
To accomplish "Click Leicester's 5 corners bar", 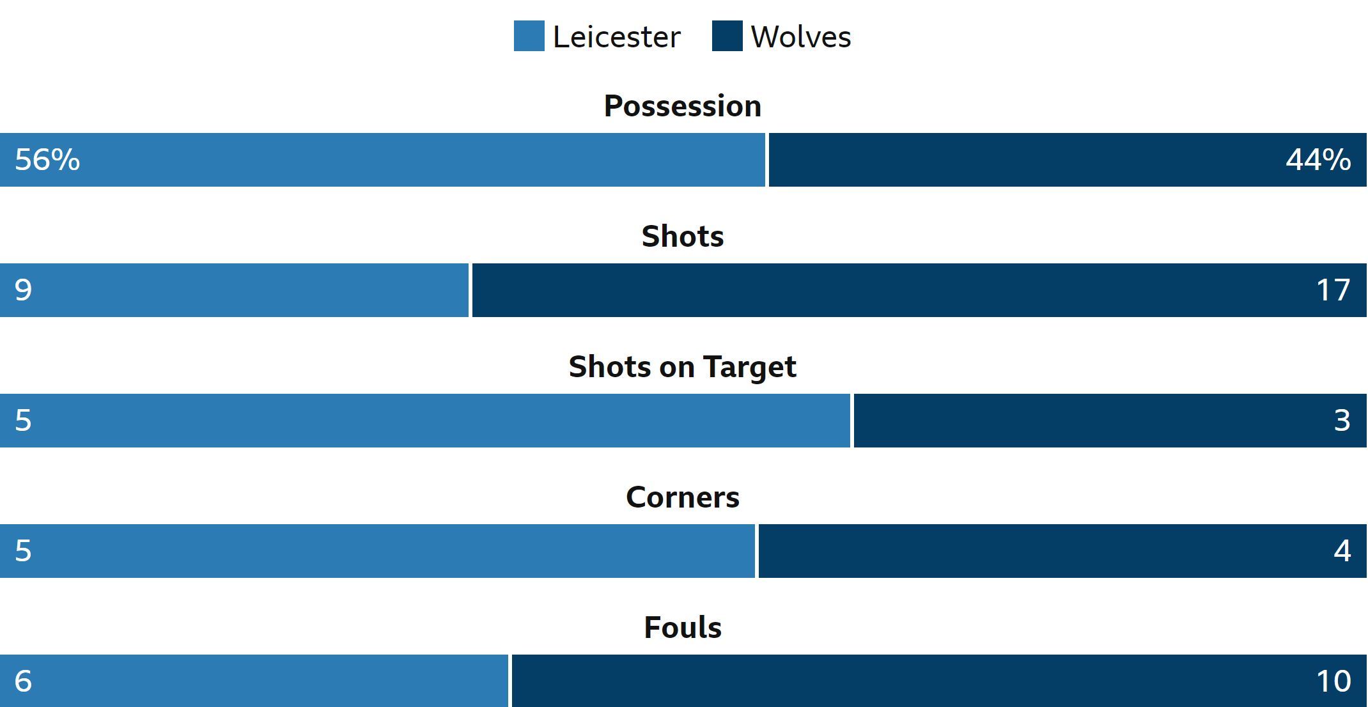I will (377, 551).
